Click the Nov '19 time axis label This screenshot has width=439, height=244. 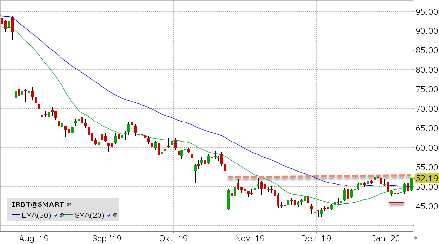tap(250, 239)
